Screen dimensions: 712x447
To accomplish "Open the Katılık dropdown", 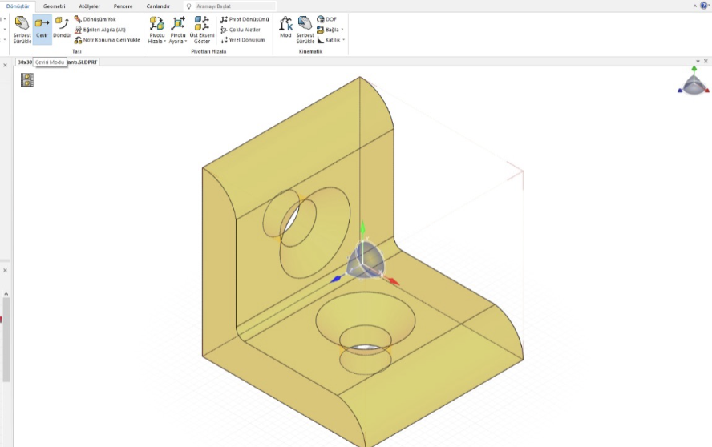I will click(331, 40).
